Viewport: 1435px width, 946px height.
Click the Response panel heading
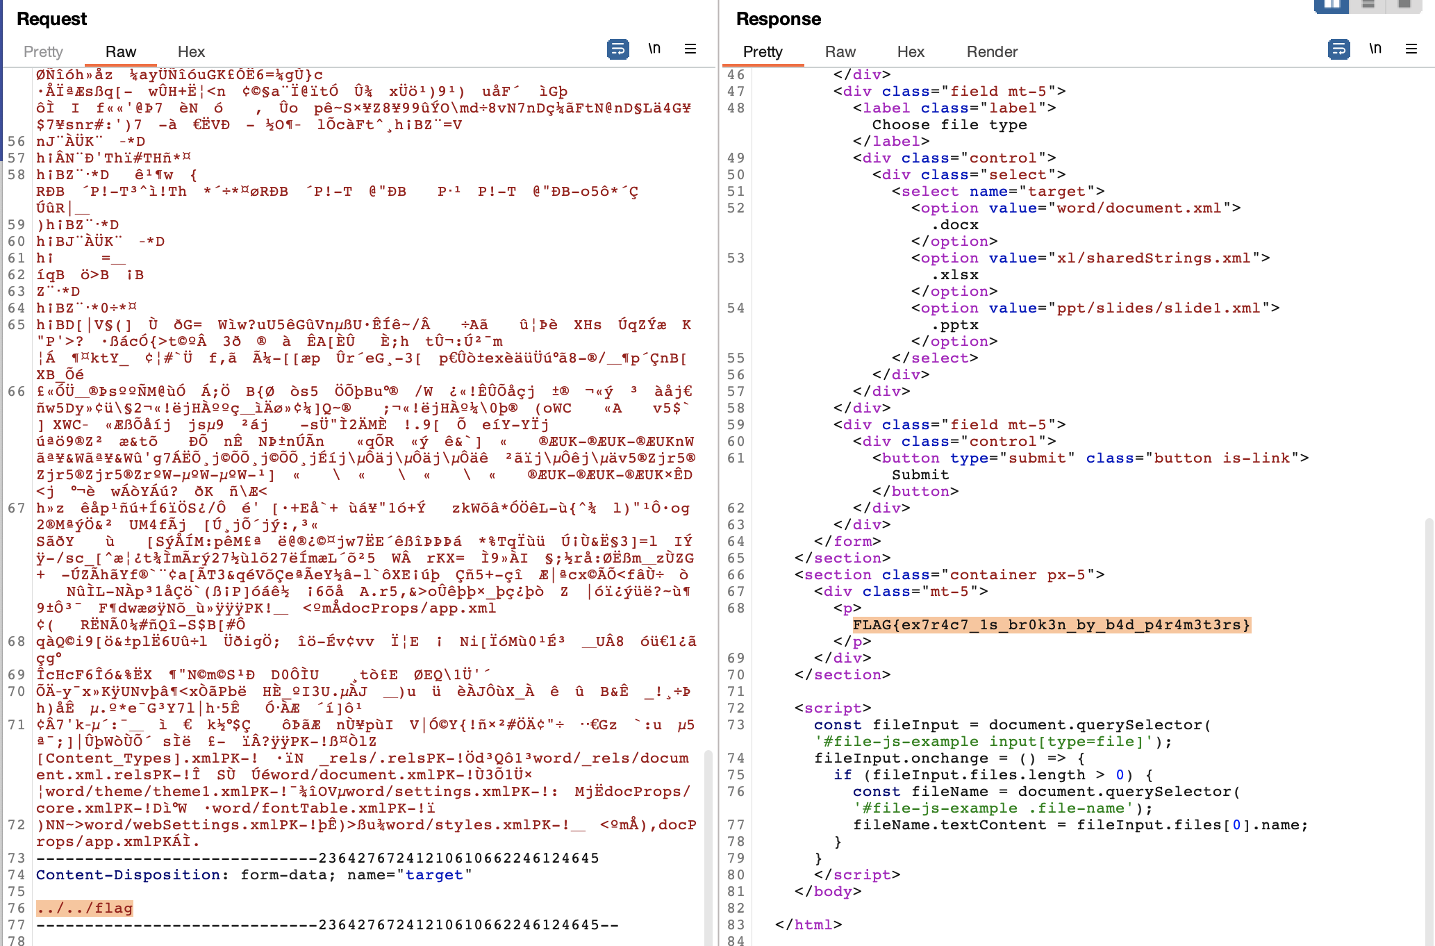(779, 19)
